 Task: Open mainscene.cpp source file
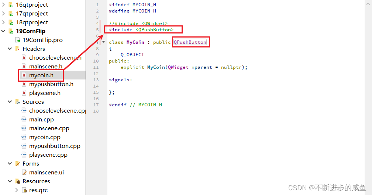(x=49, y=128)
